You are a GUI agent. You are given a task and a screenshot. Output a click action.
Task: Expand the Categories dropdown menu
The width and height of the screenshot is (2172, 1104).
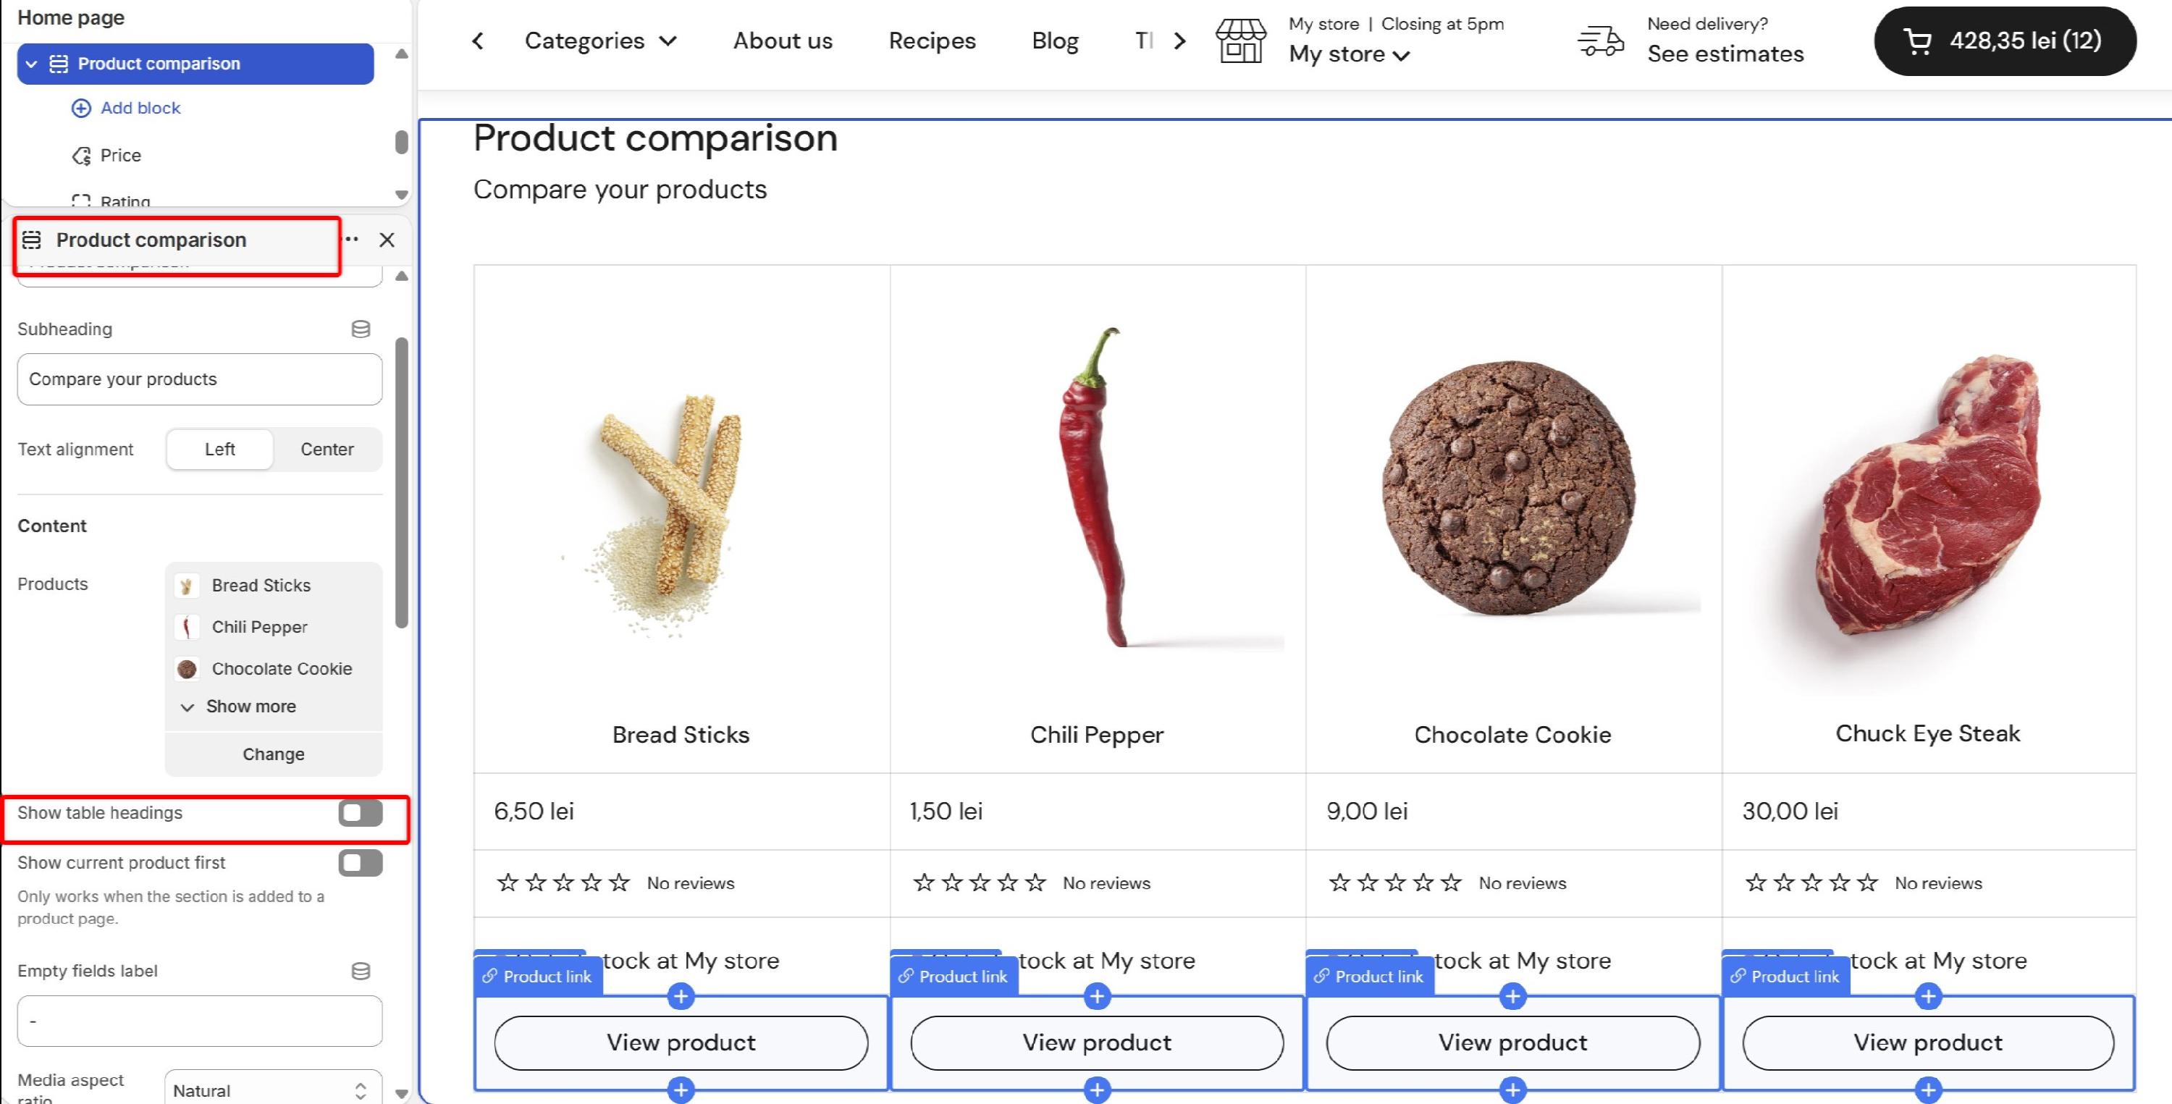pyautogui.click(x=600, y=41)
